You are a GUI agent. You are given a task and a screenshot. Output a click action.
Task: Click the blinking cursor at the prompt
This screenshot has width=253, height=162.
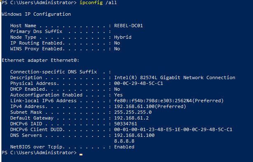coord(81,155)
